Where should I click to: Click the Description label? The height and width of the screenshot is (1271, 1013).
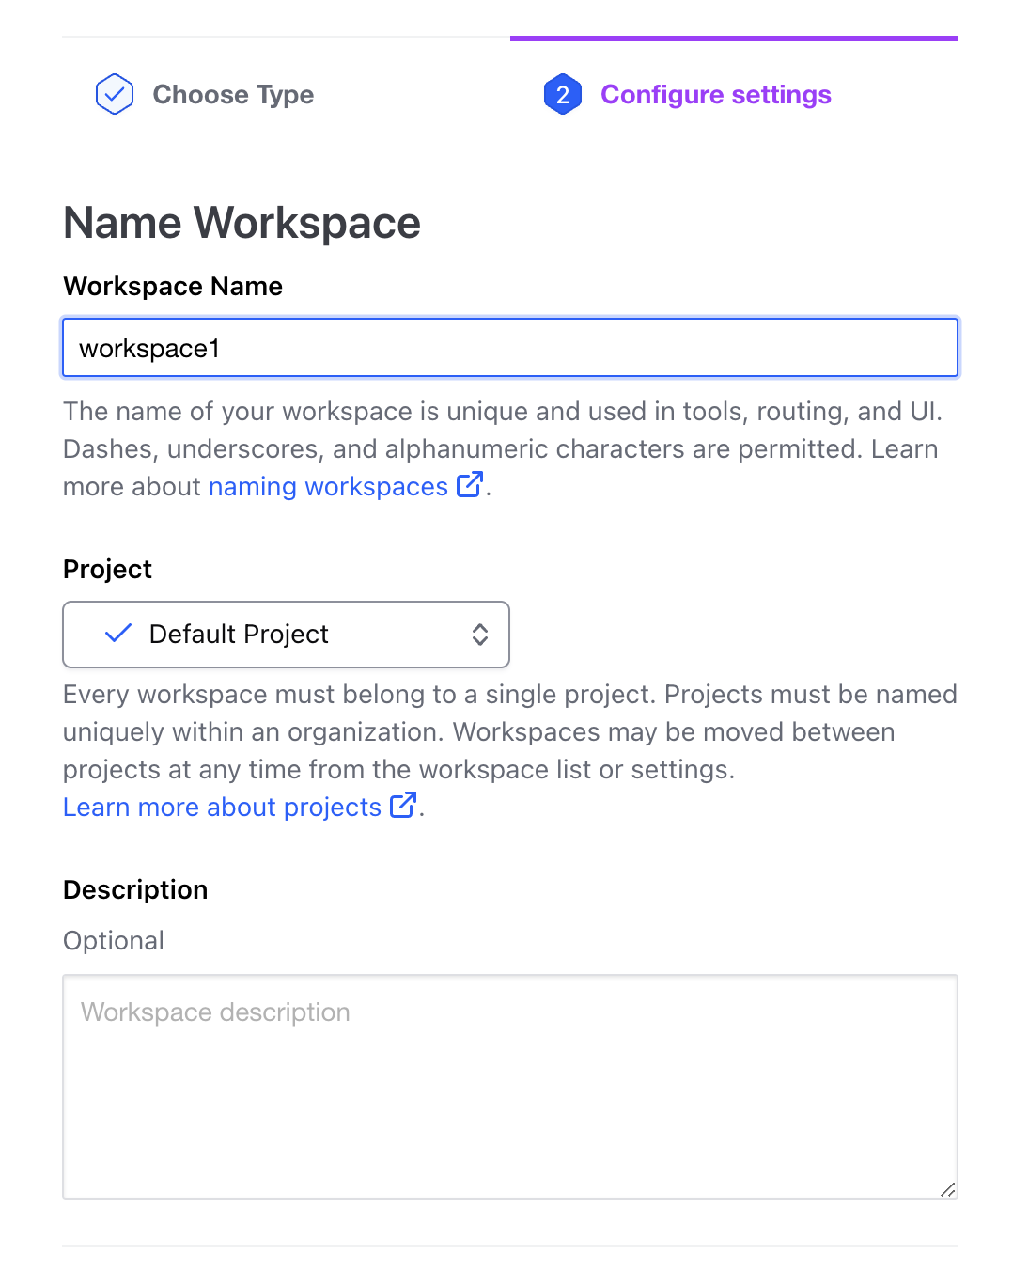click(x=135, y=890)
